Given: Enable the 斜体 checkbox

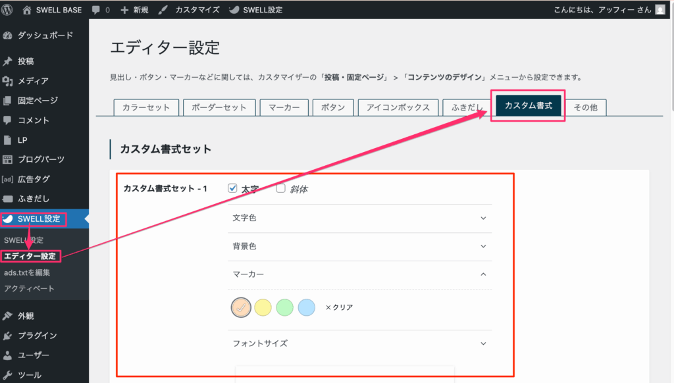Looking at the screenshot, I should click(280, 188).
